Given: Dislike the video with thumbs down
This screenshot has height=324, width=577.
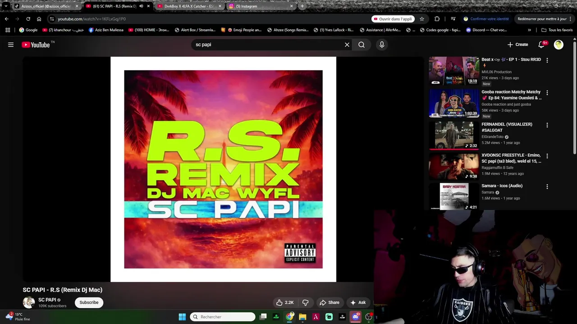Looking at the screenshot, I should pyautogui.click(x=305, y=302).
